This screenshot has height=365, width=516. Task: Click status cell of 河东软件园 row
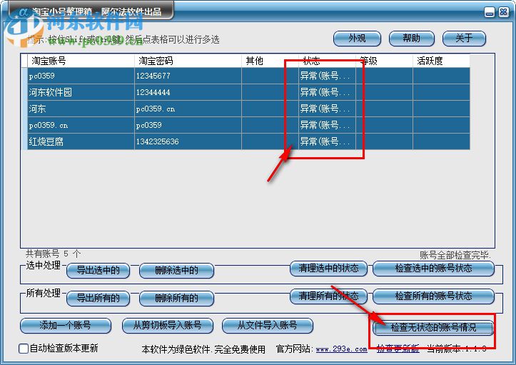pos(327,93)
